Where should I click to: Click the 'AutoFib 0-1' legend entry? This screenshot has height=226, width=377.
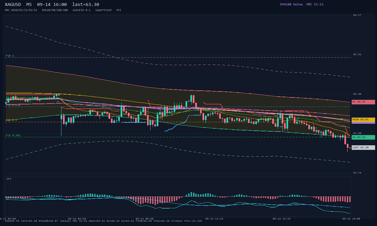click(x=82, y=10)
